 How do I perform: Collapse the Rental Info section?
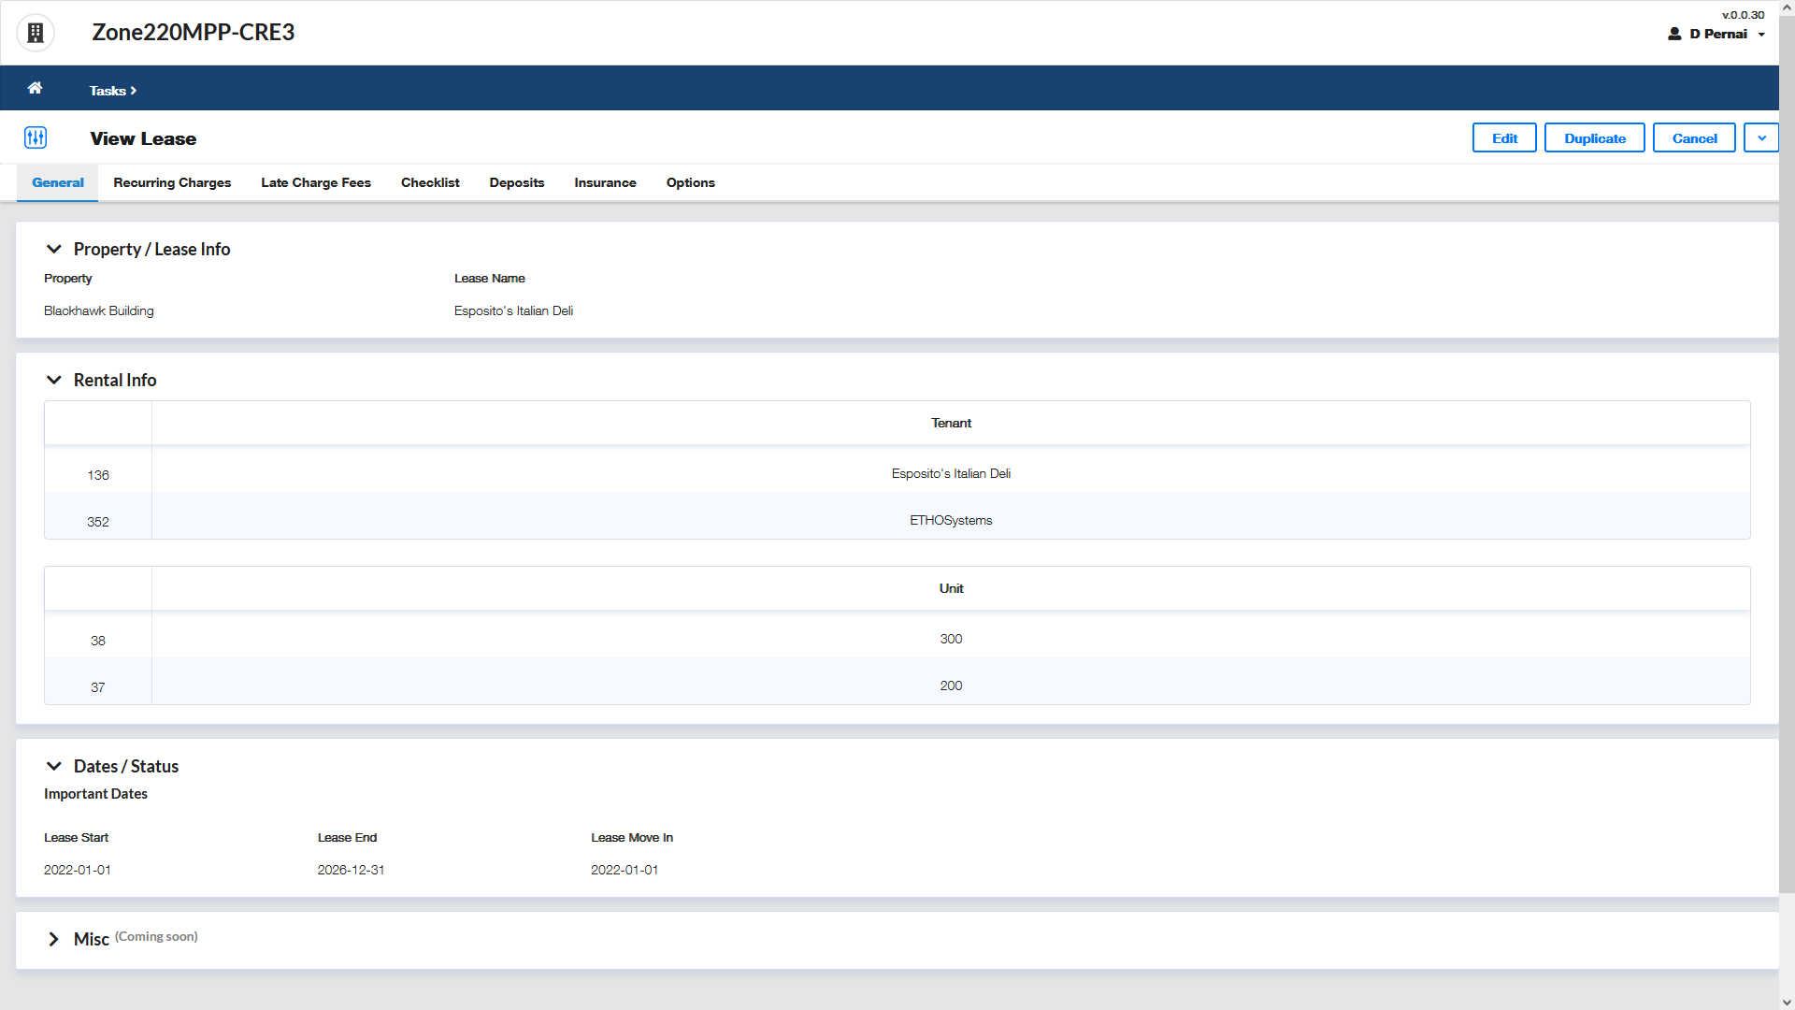point(54,380)
